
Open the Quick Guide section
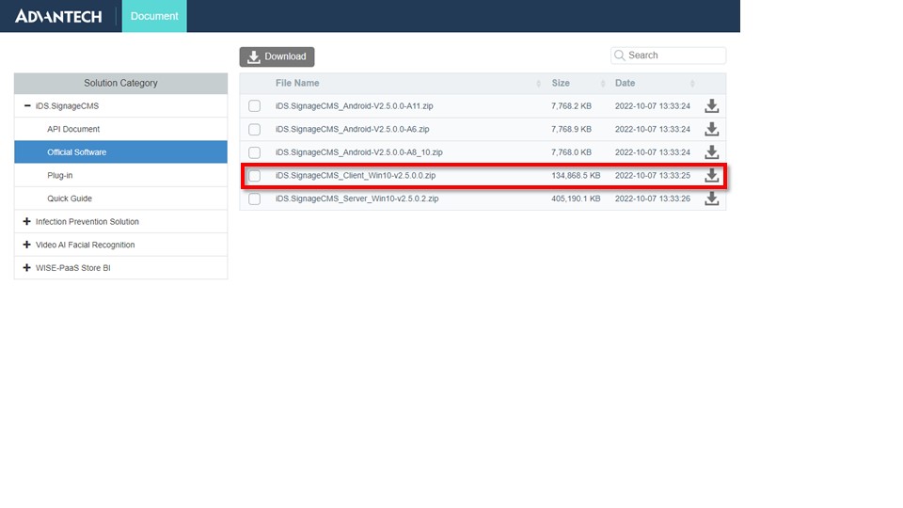pos(70,198)
